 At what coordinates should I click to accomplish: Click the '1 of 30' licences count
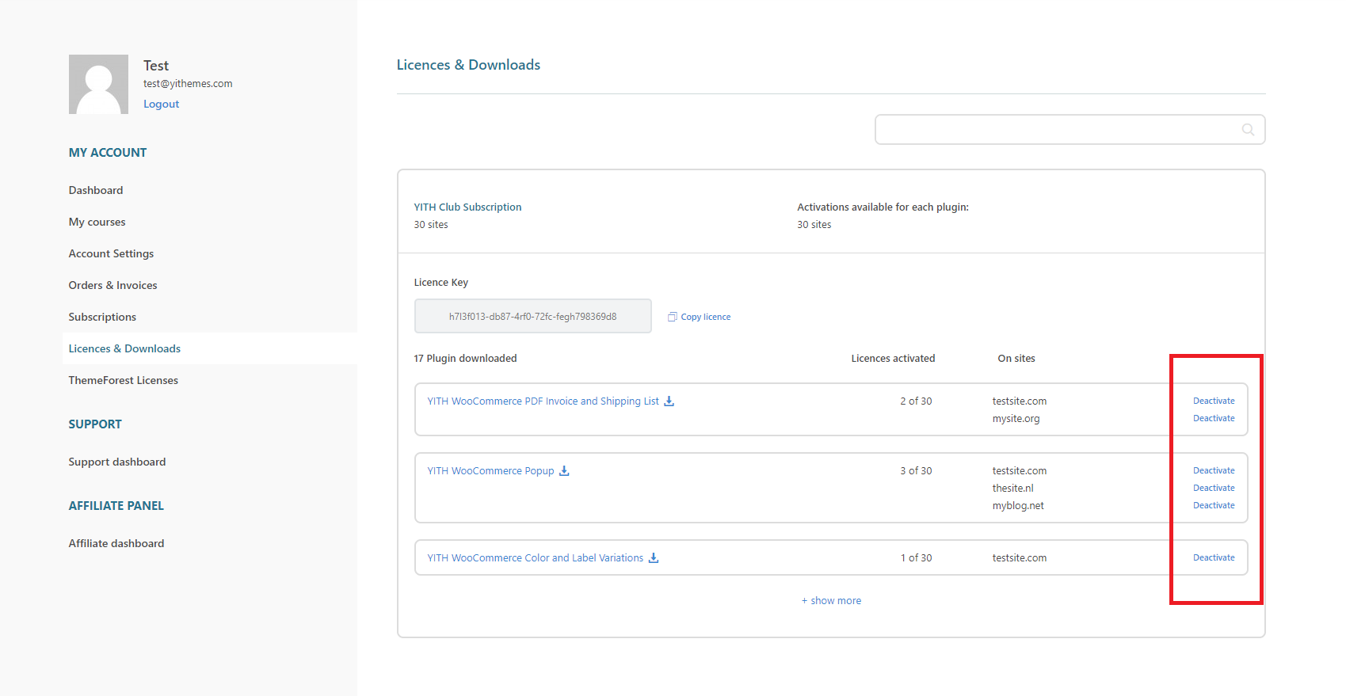916,558
